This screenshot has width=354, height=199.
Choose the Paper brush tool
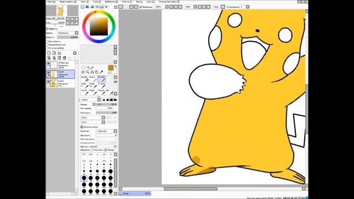tap(93, 92)
